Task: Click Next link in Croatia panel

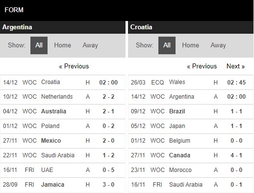Action: pyautogui.click(x=235, y=66)
